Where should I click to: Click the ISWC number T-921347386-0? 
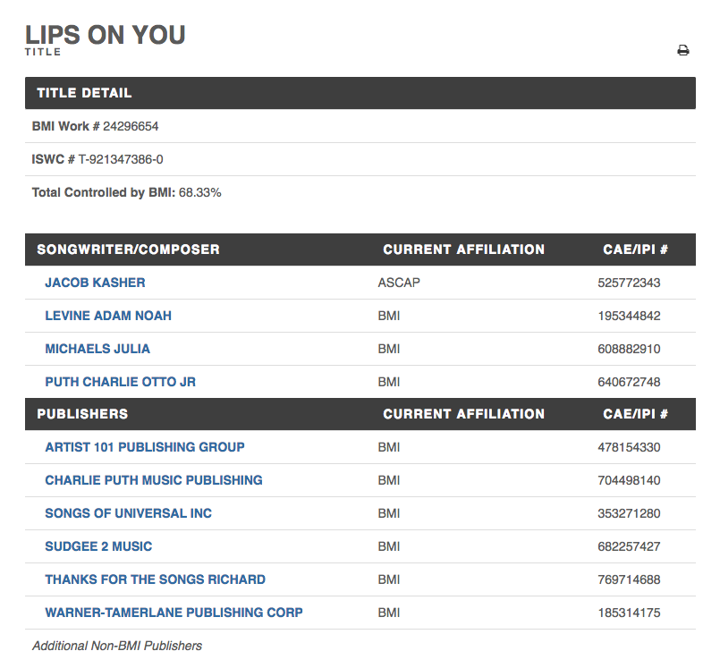tap(121, 159)
